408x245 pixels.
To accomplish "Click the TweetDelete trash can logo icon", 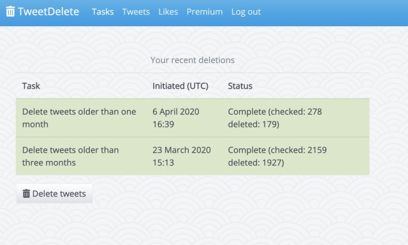I will pyautogui.click(x=10, y=11).
